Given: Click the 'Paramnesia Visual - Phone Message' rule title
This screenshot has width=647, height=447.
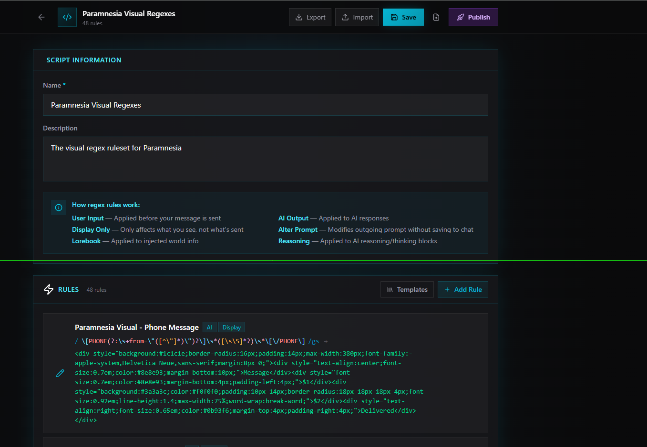Looking at the screenshot, I should coord(137,327).
